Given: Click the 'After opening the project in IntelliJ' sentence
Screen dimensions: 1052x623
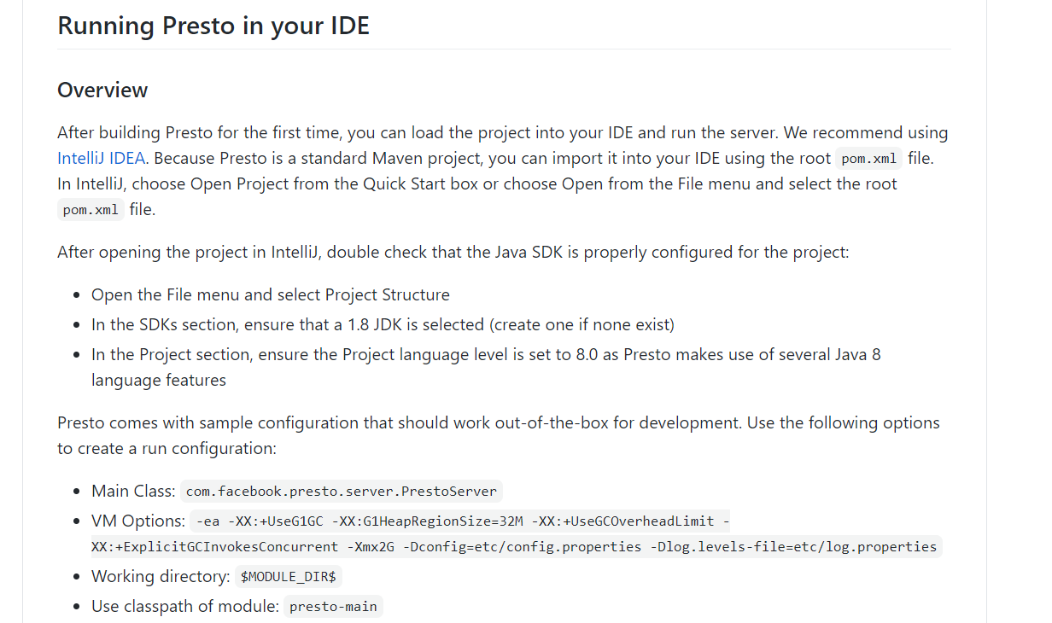Looking at the screenshot, I should 453,253.
